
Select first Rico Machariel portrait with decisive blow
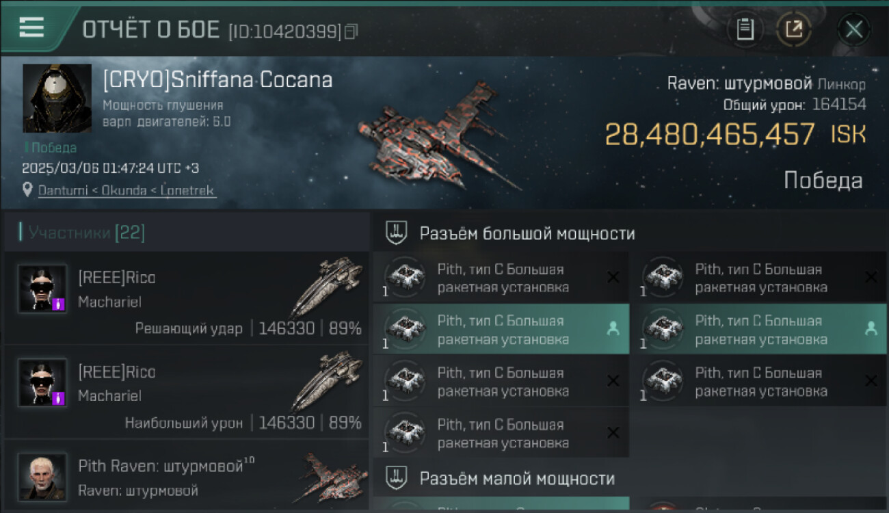tap(42, 289)
